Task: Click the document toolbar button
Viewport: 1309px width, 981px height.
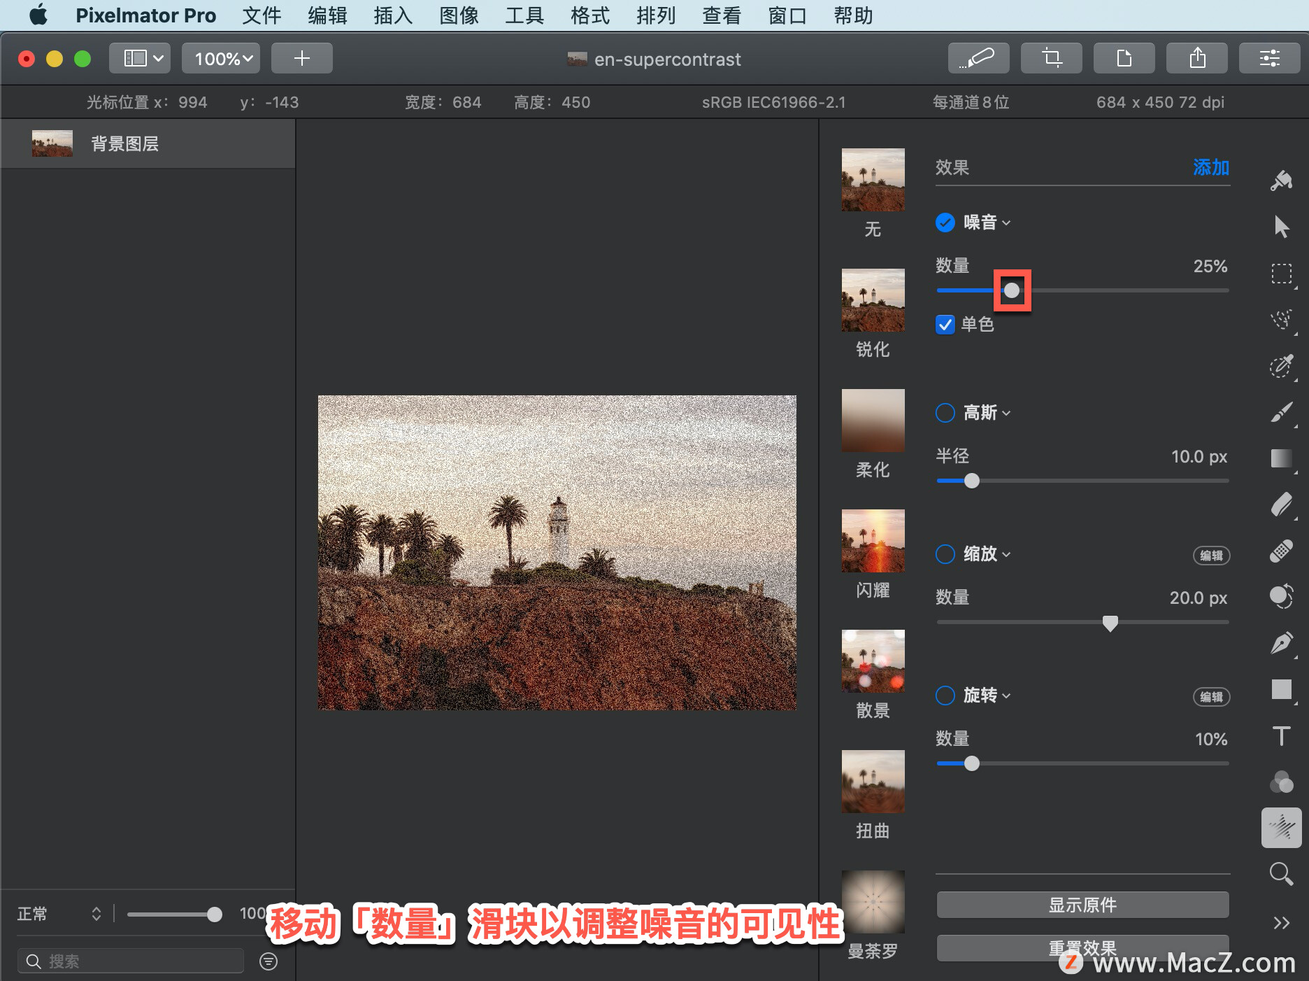Action: (1124, 58)
